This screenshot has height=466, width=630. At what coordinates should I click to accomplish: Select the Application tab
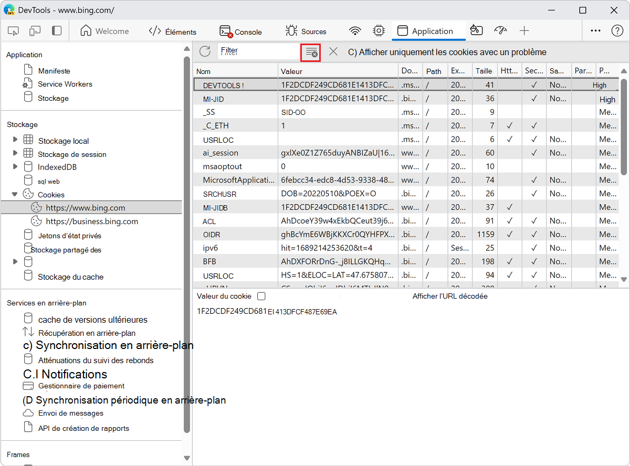(x=428, y=31)
